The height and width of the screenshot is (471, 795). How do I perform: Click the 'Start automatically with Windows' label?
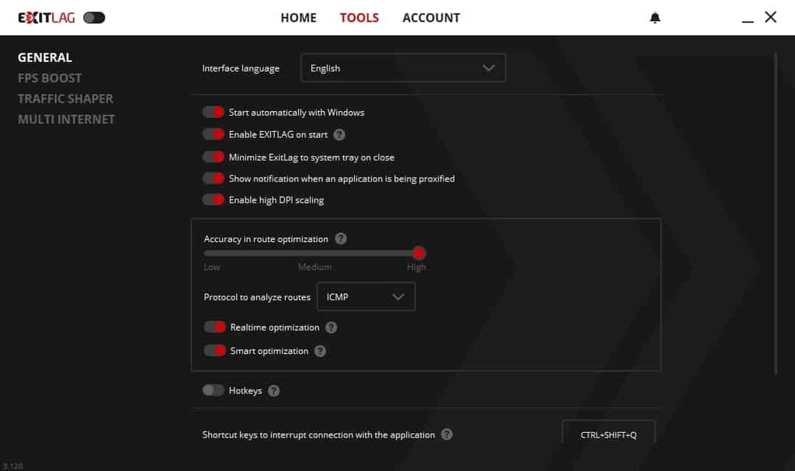coord(297,113)
